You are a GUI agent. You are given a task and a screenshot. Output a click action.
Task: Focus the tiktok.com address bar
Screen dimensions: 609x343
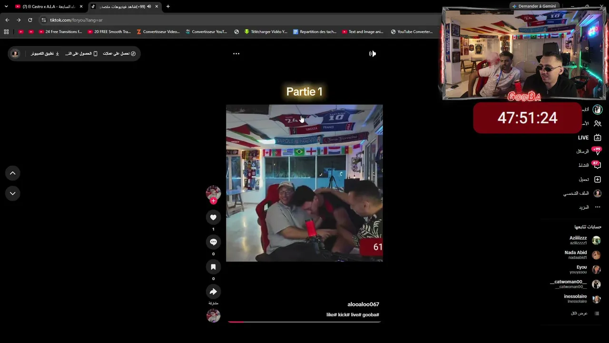(239, 20)
